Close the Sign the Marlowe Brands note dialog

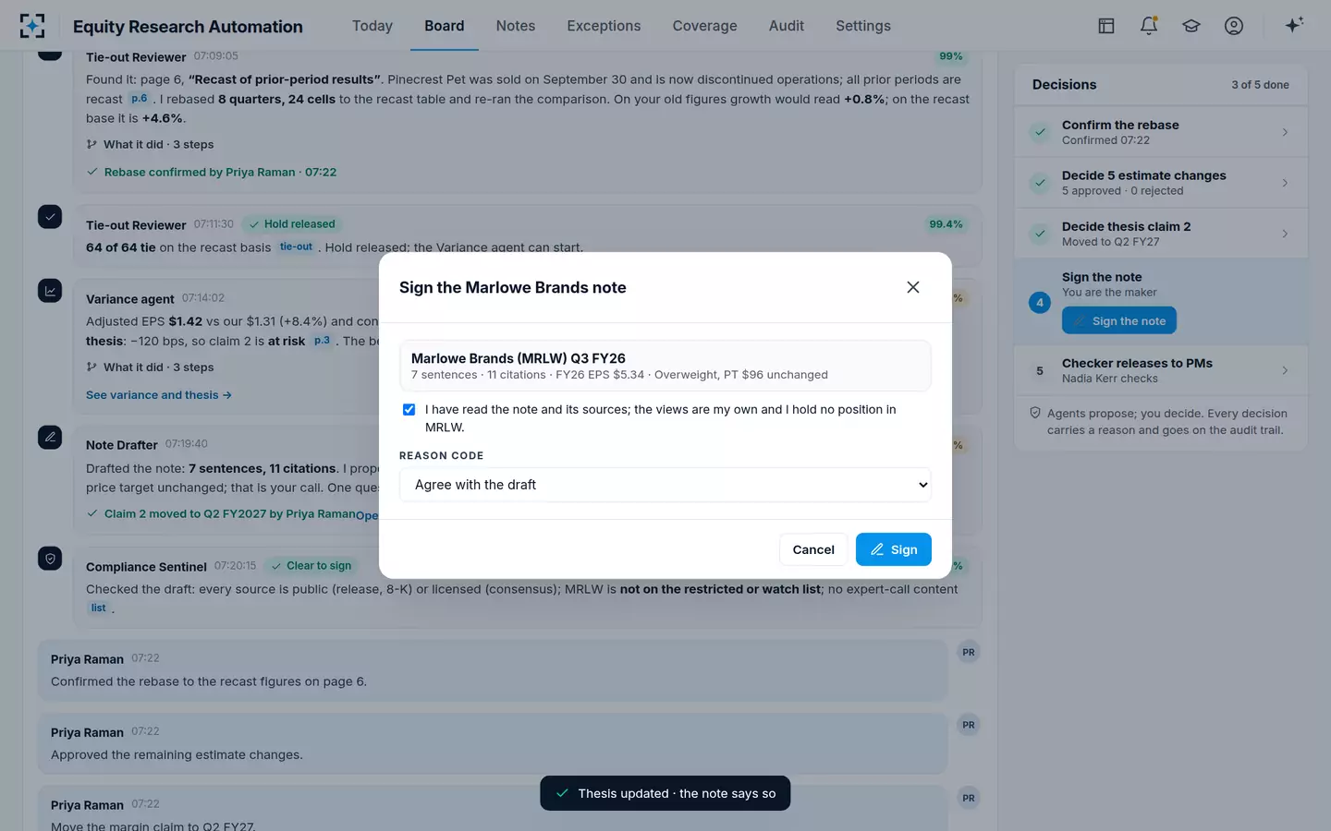point(913,287)
